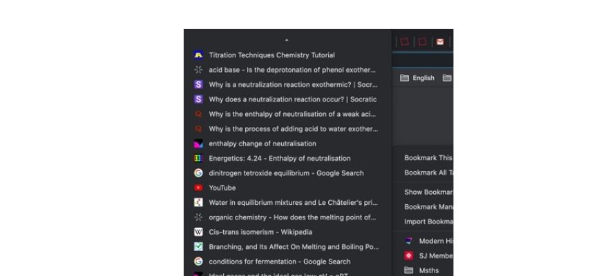Click Google icon beside dinitrogen tetroxide search
Screen dimensions: 601x276
coord(198,173)
